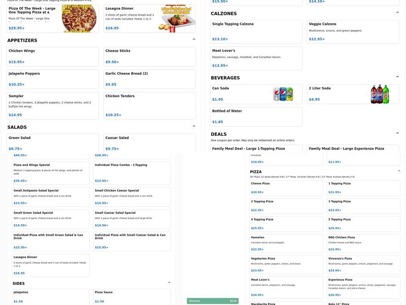The width and height of the screenshot is (406, 305).
Task: Pick the Bottled of Water beverage
Action: pos(256,116)
